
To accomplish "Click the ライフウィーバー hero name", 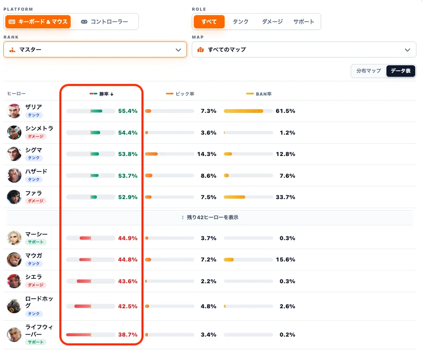I will tap(39, 330).
